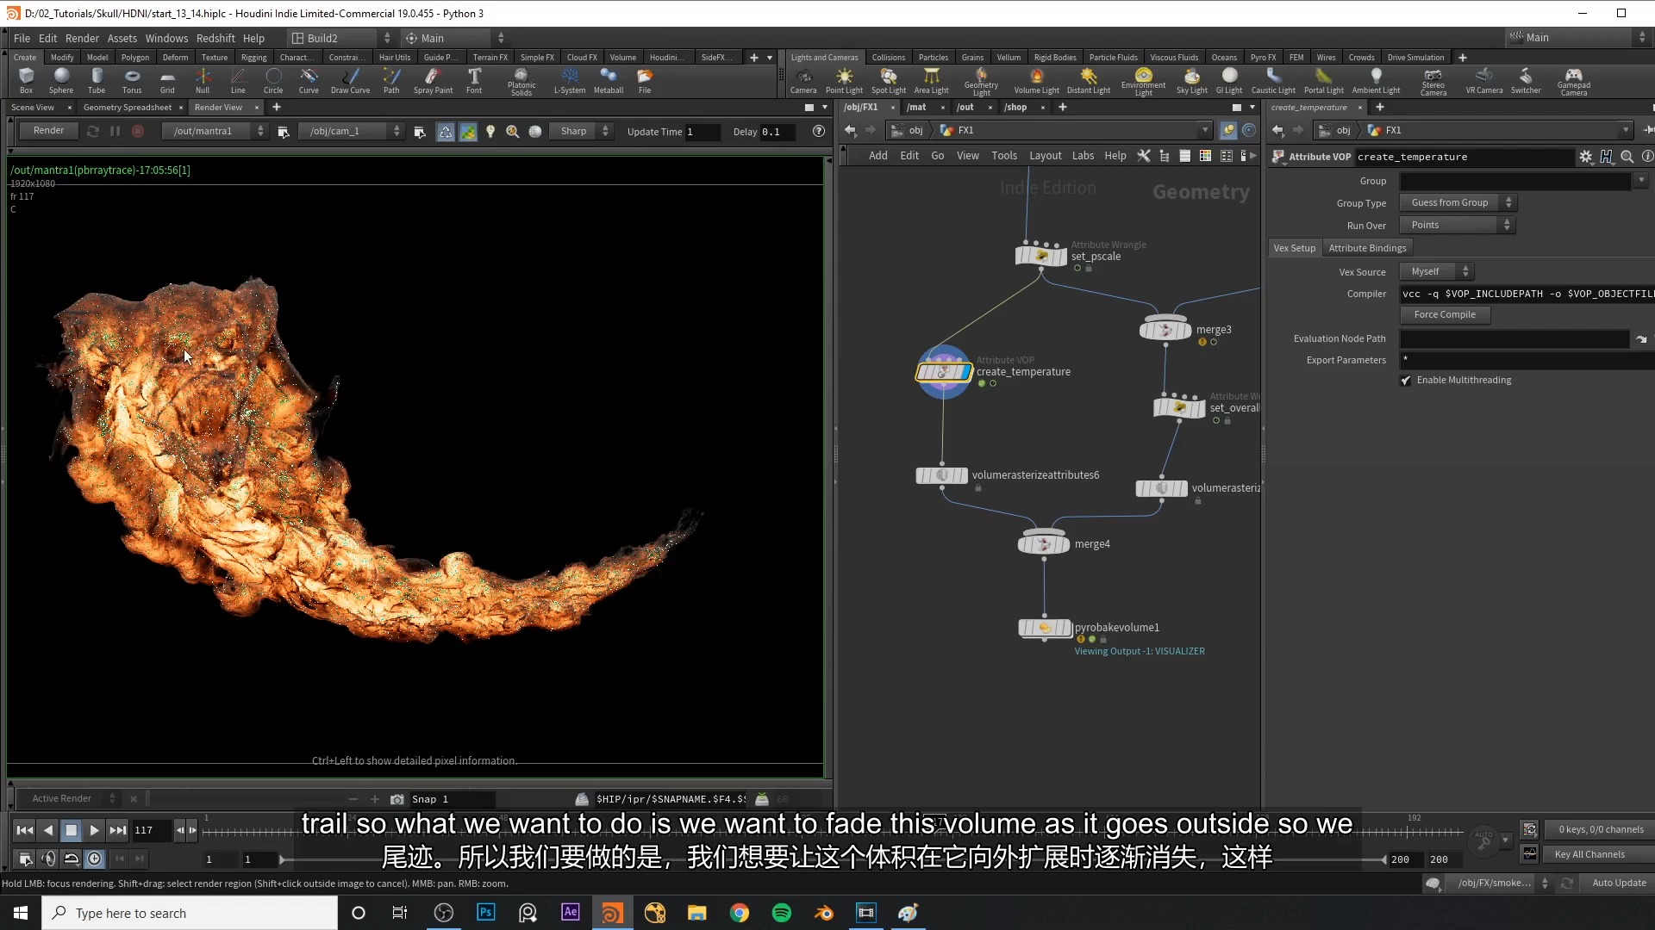Select the Font shelf tool
Viewport: 1655px width, 930px height.
click(x=474, y=81)
